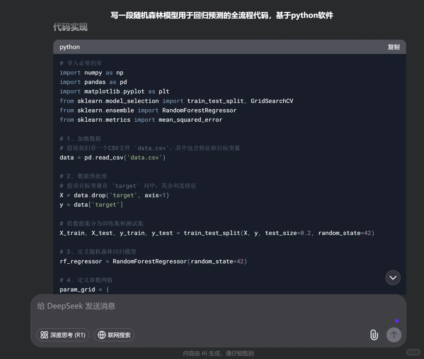Screen dimensions: 424x359
Task: Click the comment # 1. 加载数据
Action: [80, 138]
